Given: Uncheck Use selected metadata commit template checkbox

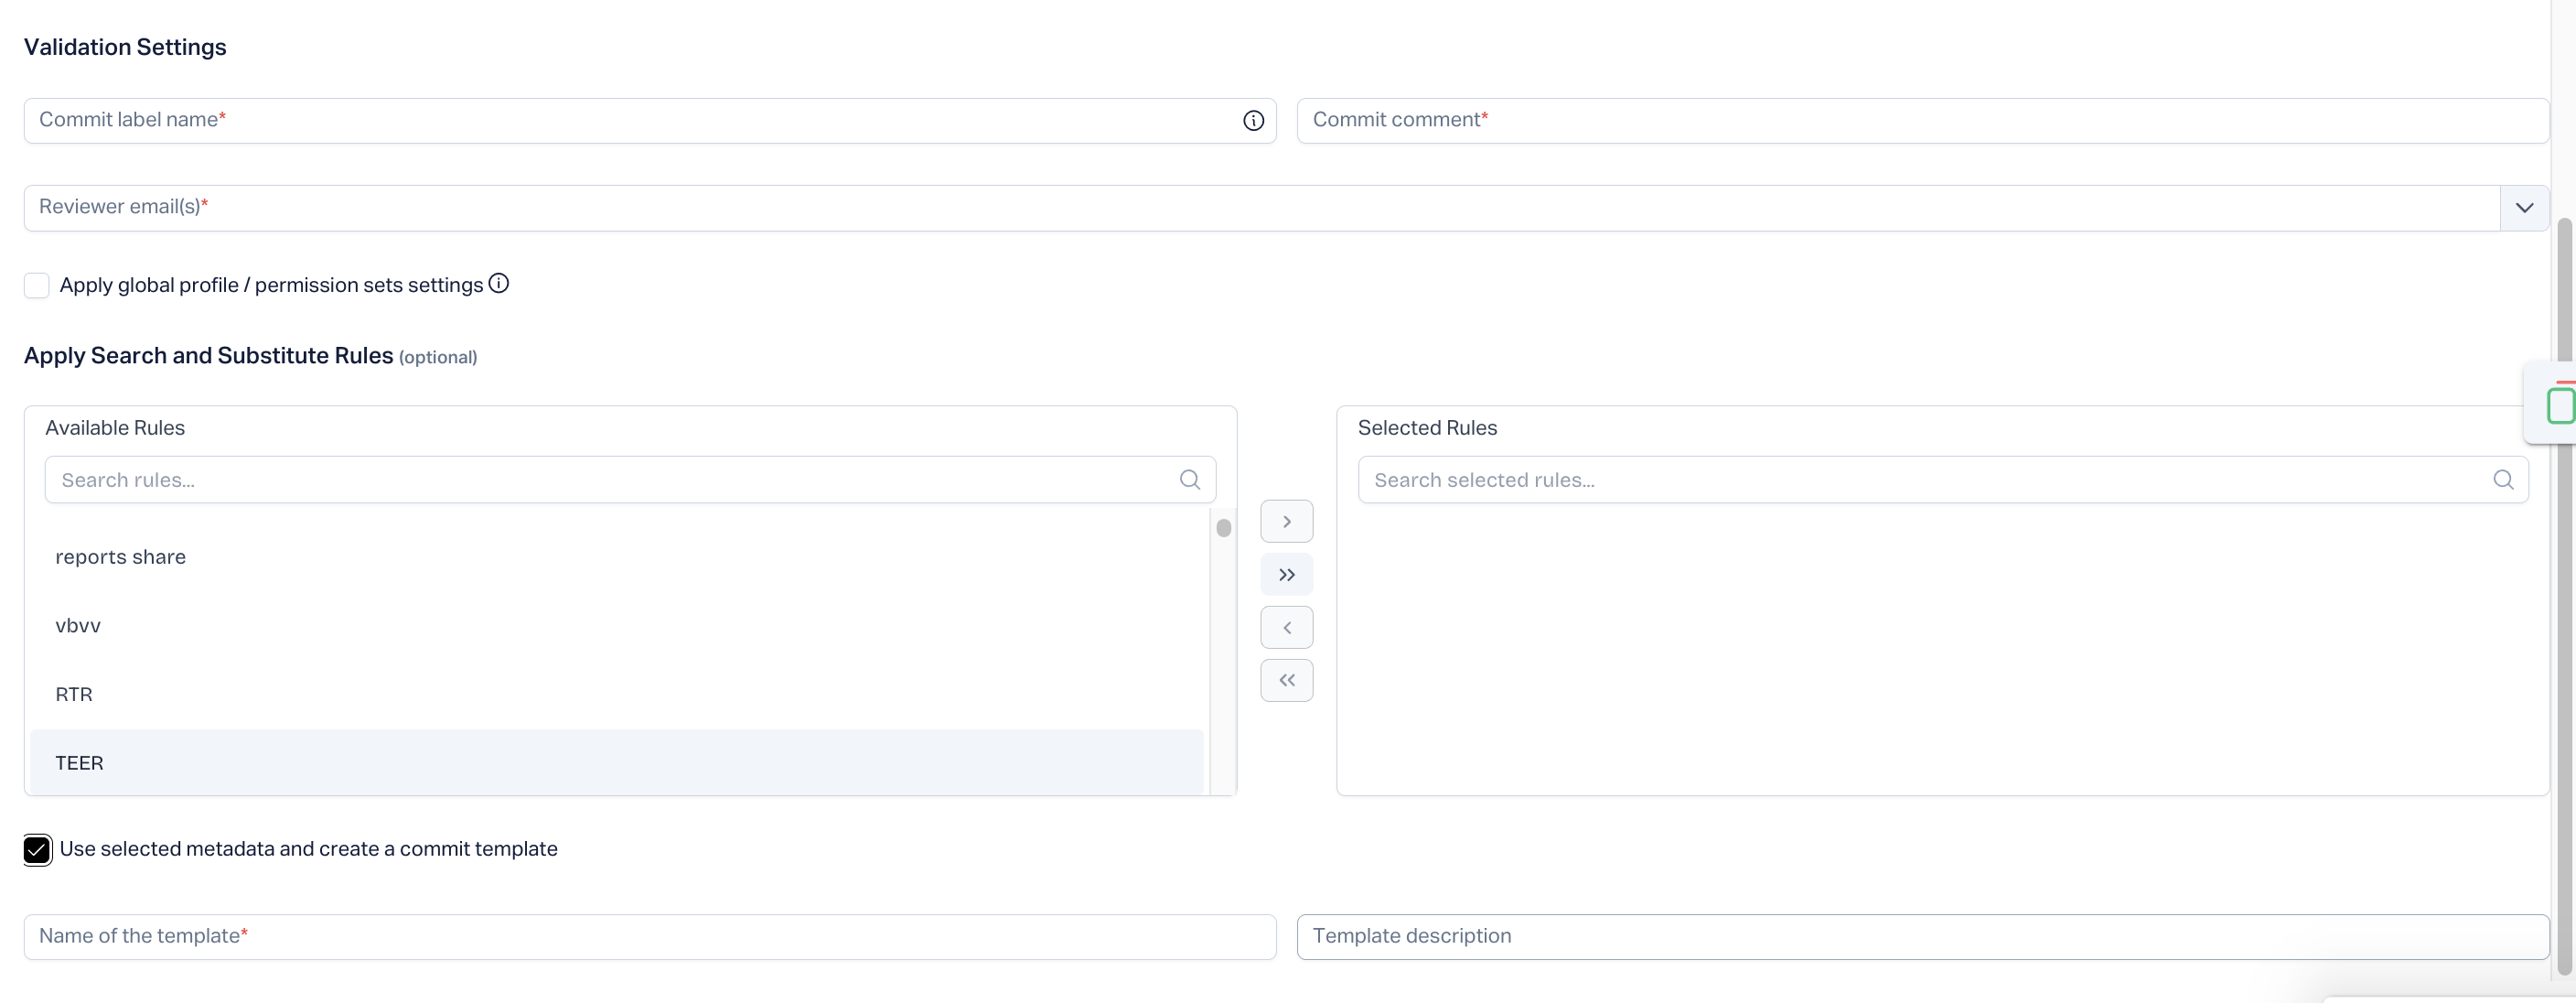Looking at the screenshot, I should click(37, 850).
